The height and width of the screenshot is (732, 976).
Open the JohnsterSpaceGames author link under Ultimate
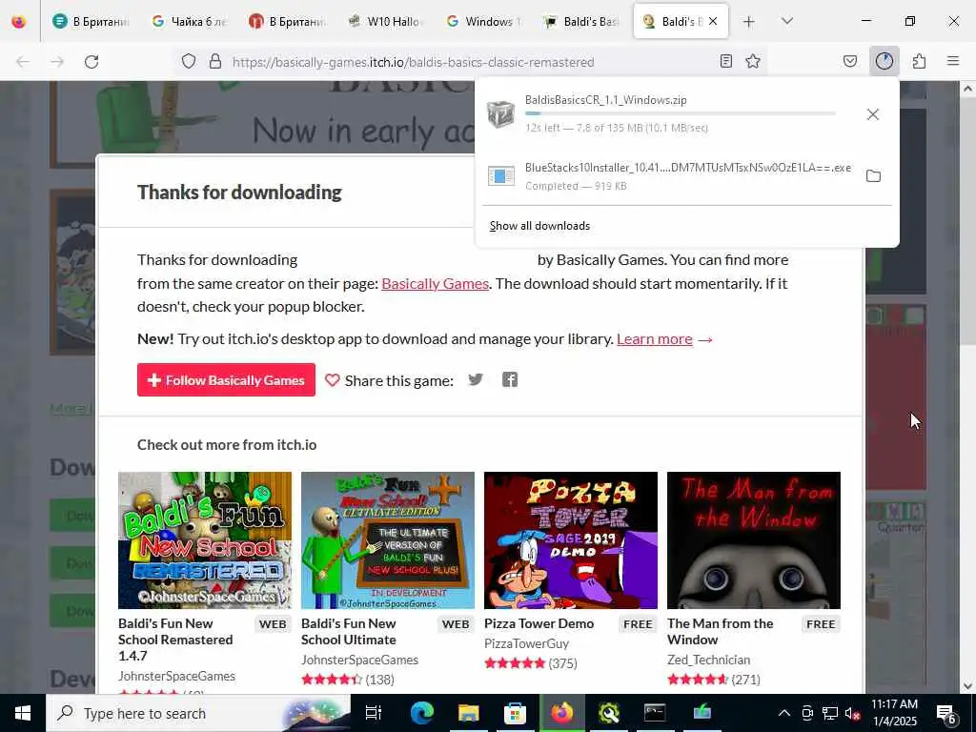(359, 660)
